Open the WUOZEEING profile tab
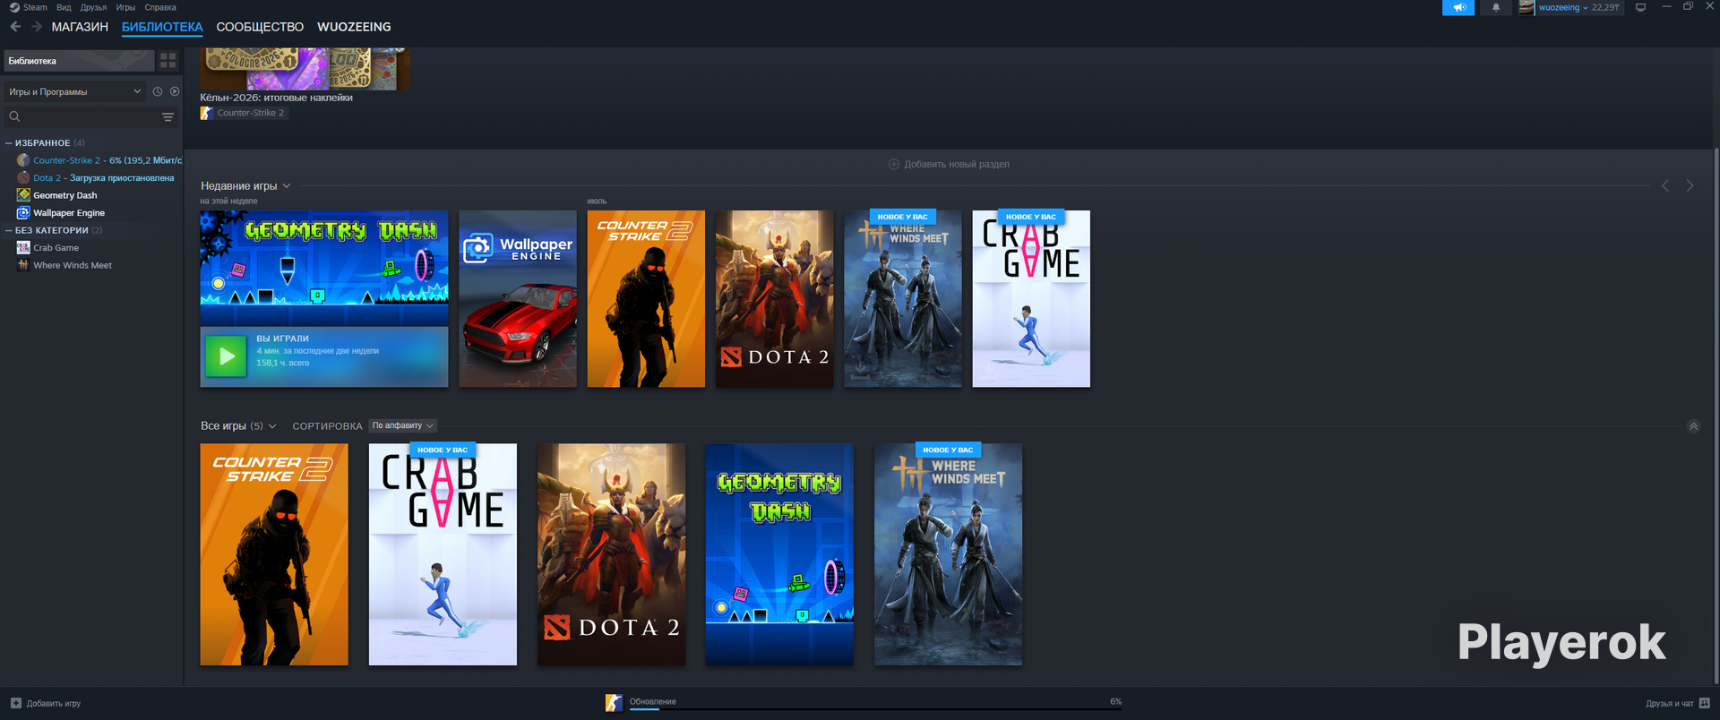This screenshot has width=1720, height=720. point(354,27)
